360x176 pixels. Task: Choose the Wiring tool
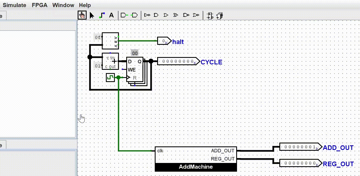102,15
